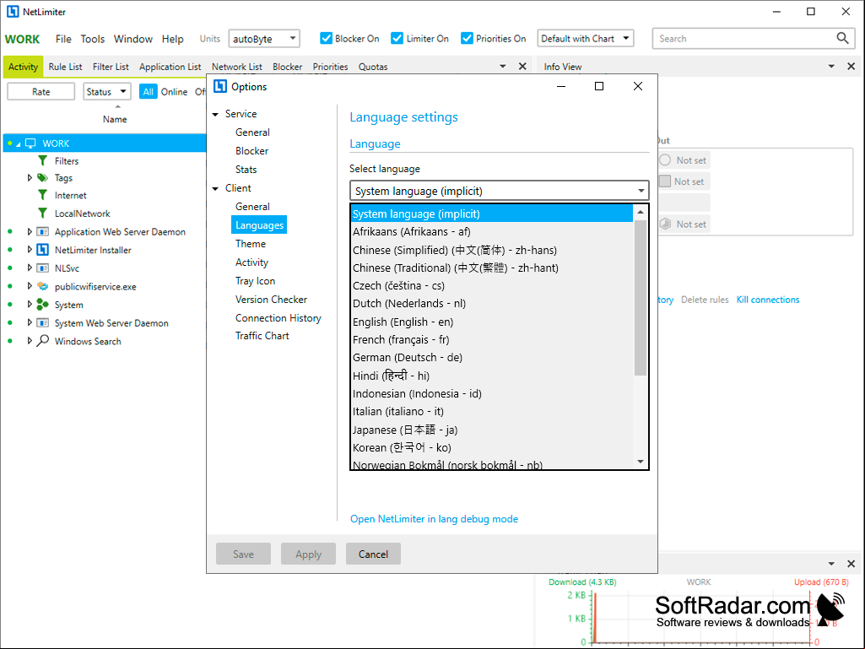Collapse the Service section in Options

click(x=216, y=114)
